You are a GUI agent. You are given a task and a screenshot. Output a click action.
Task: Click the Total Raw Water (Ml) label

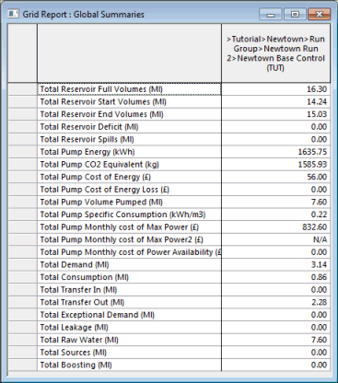(79, 340)
